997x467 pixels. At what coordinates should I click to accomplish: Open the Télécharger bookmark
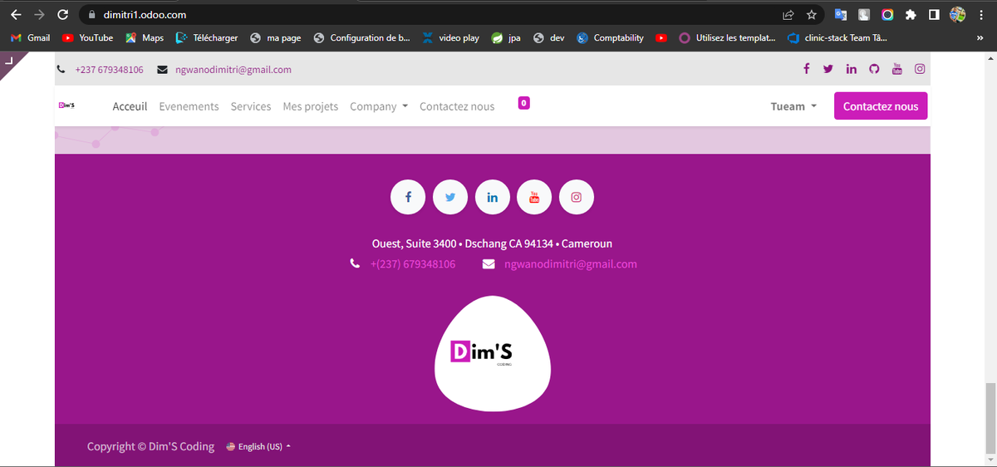point(207,38)
